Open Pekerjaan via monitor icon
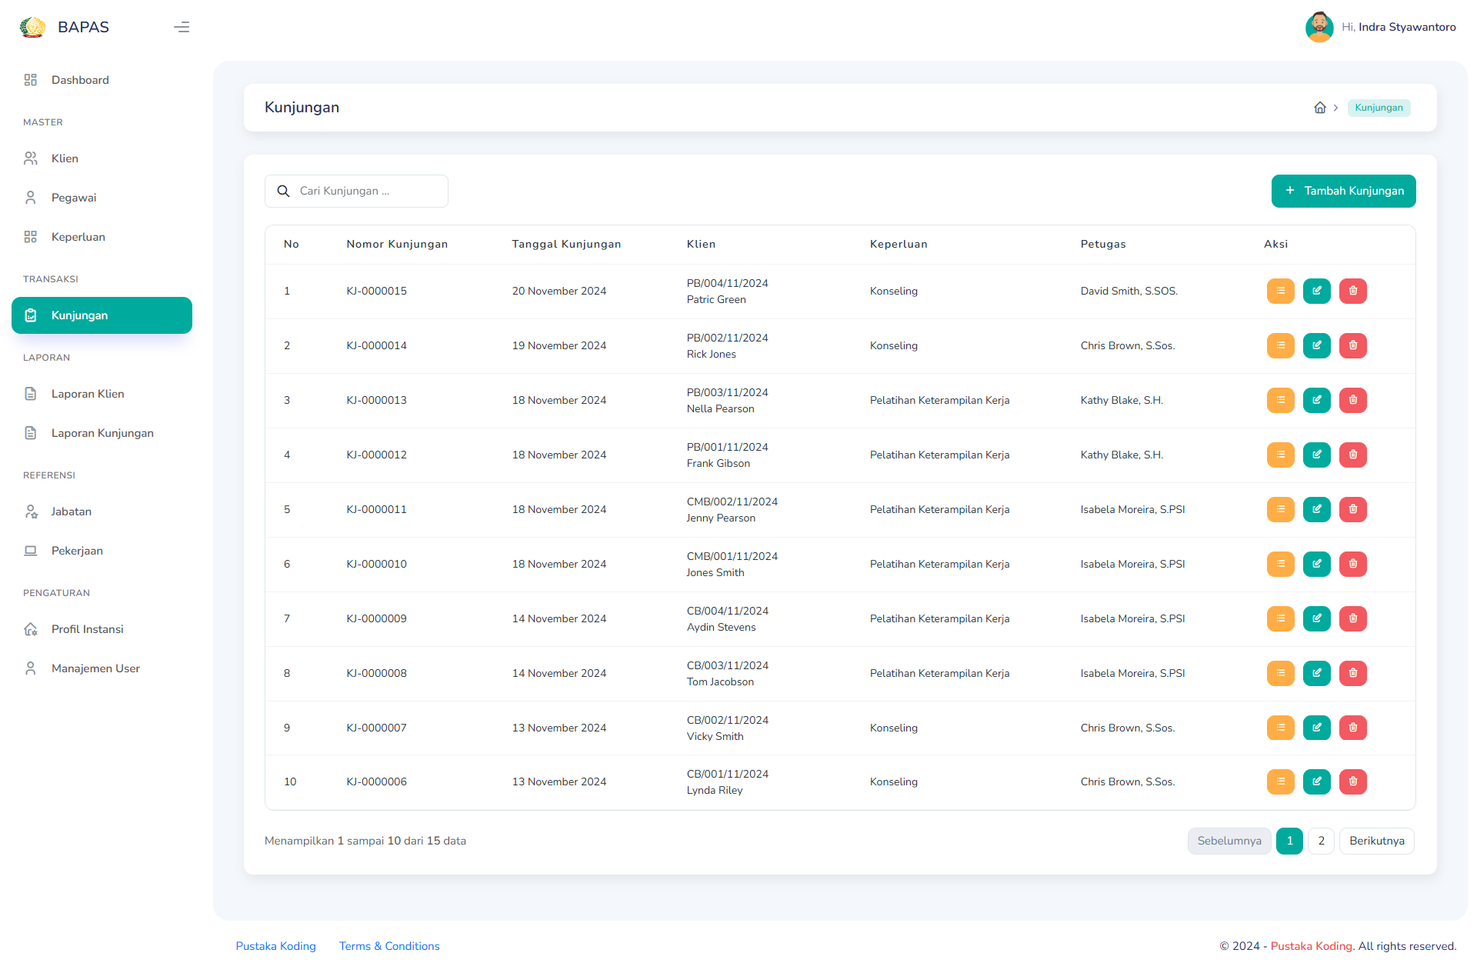Viewport: 1477px width, 973px height. (31, 551)
